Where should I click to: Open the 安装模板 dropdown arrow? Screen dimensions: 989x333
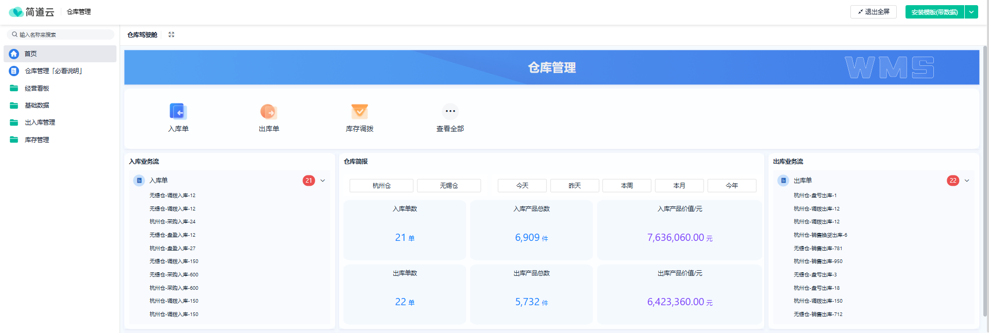point(971,12)
